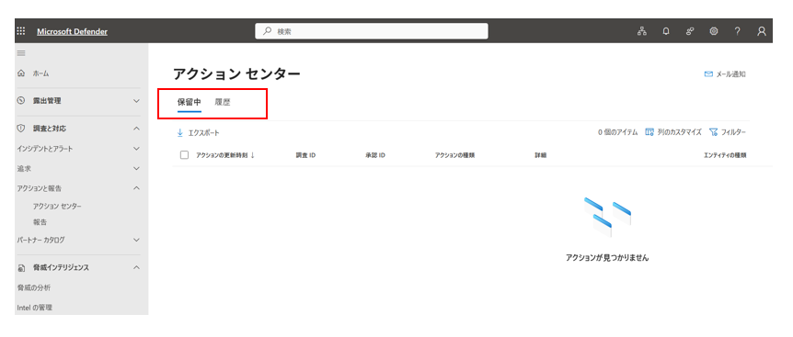
Task: Click the 検索 search field
Action: coord(372,31)
